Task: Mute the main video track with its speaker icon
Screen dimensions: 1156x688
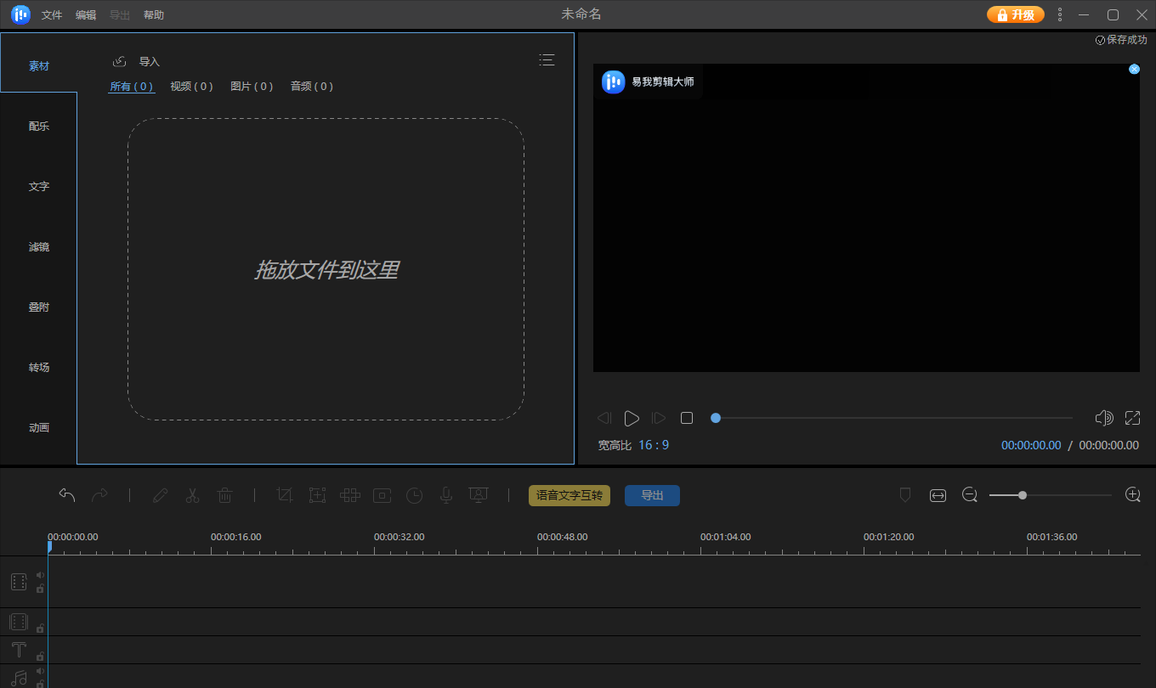Action: 40,575
